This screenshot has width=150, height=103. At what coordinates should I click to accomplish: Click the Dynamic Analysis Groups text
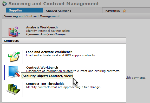point(46,34)
